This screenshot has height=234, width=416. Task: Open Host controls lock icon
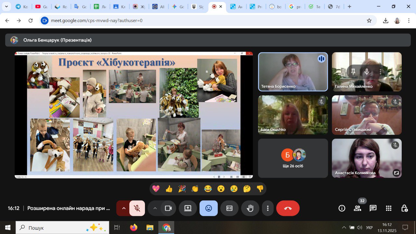pos(404,208)
